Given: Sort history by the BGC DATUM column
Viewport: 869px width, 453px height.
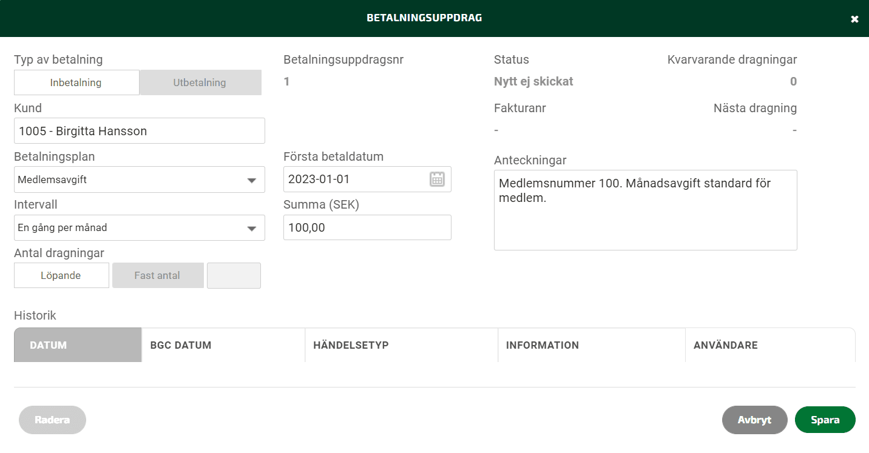Looking at the screenshot, I should click(223, 345).
